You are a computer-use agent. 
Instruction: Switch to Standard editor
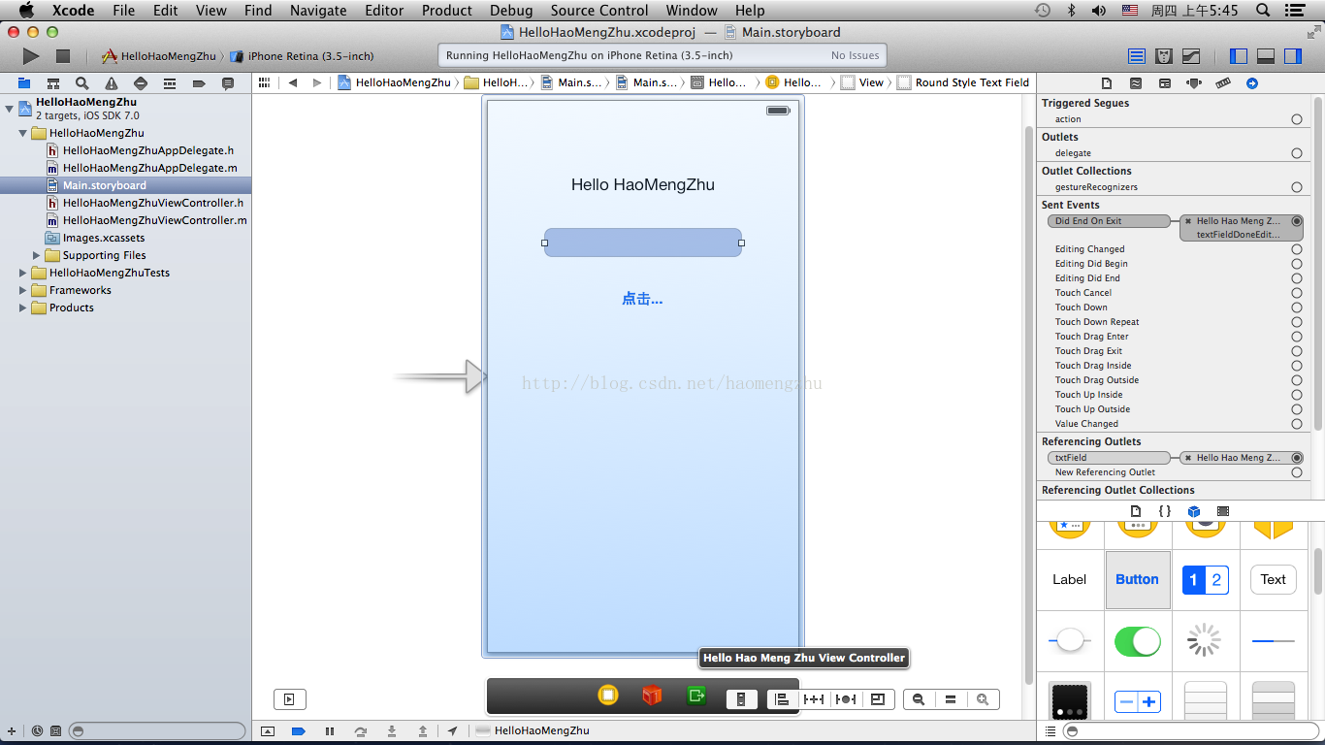point(1137,56)
